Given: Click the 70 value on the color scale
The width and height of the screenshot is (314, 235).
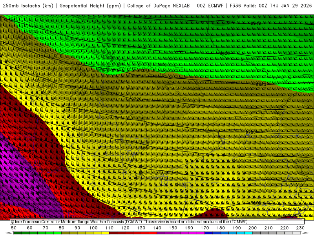Looking at the screenshot, I should tap(46, 228).
